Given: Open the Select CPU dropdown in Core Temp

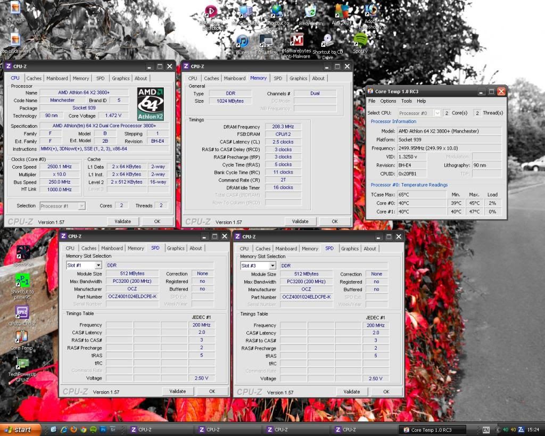Looking at the screenshot, I should (437, 113).
